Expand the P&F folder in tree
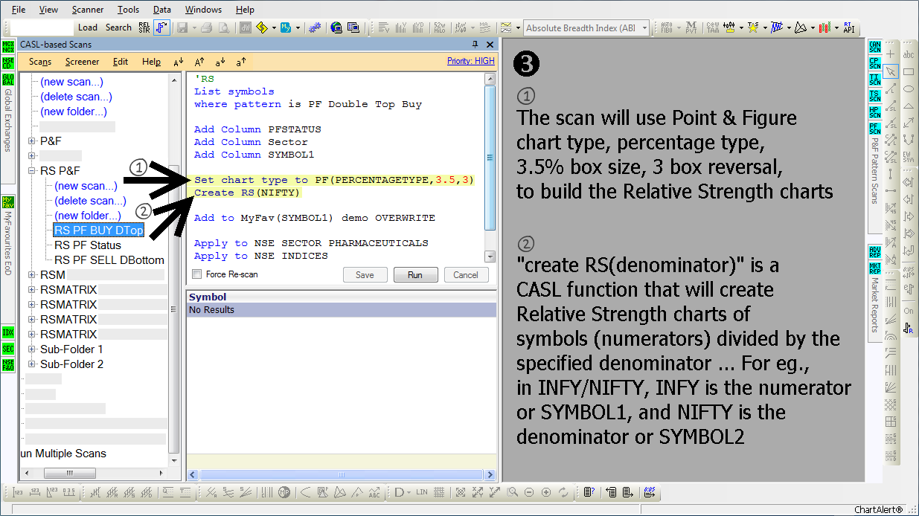Image resolution: width=919 pixels, height=516 pixels. pos(32,141)
